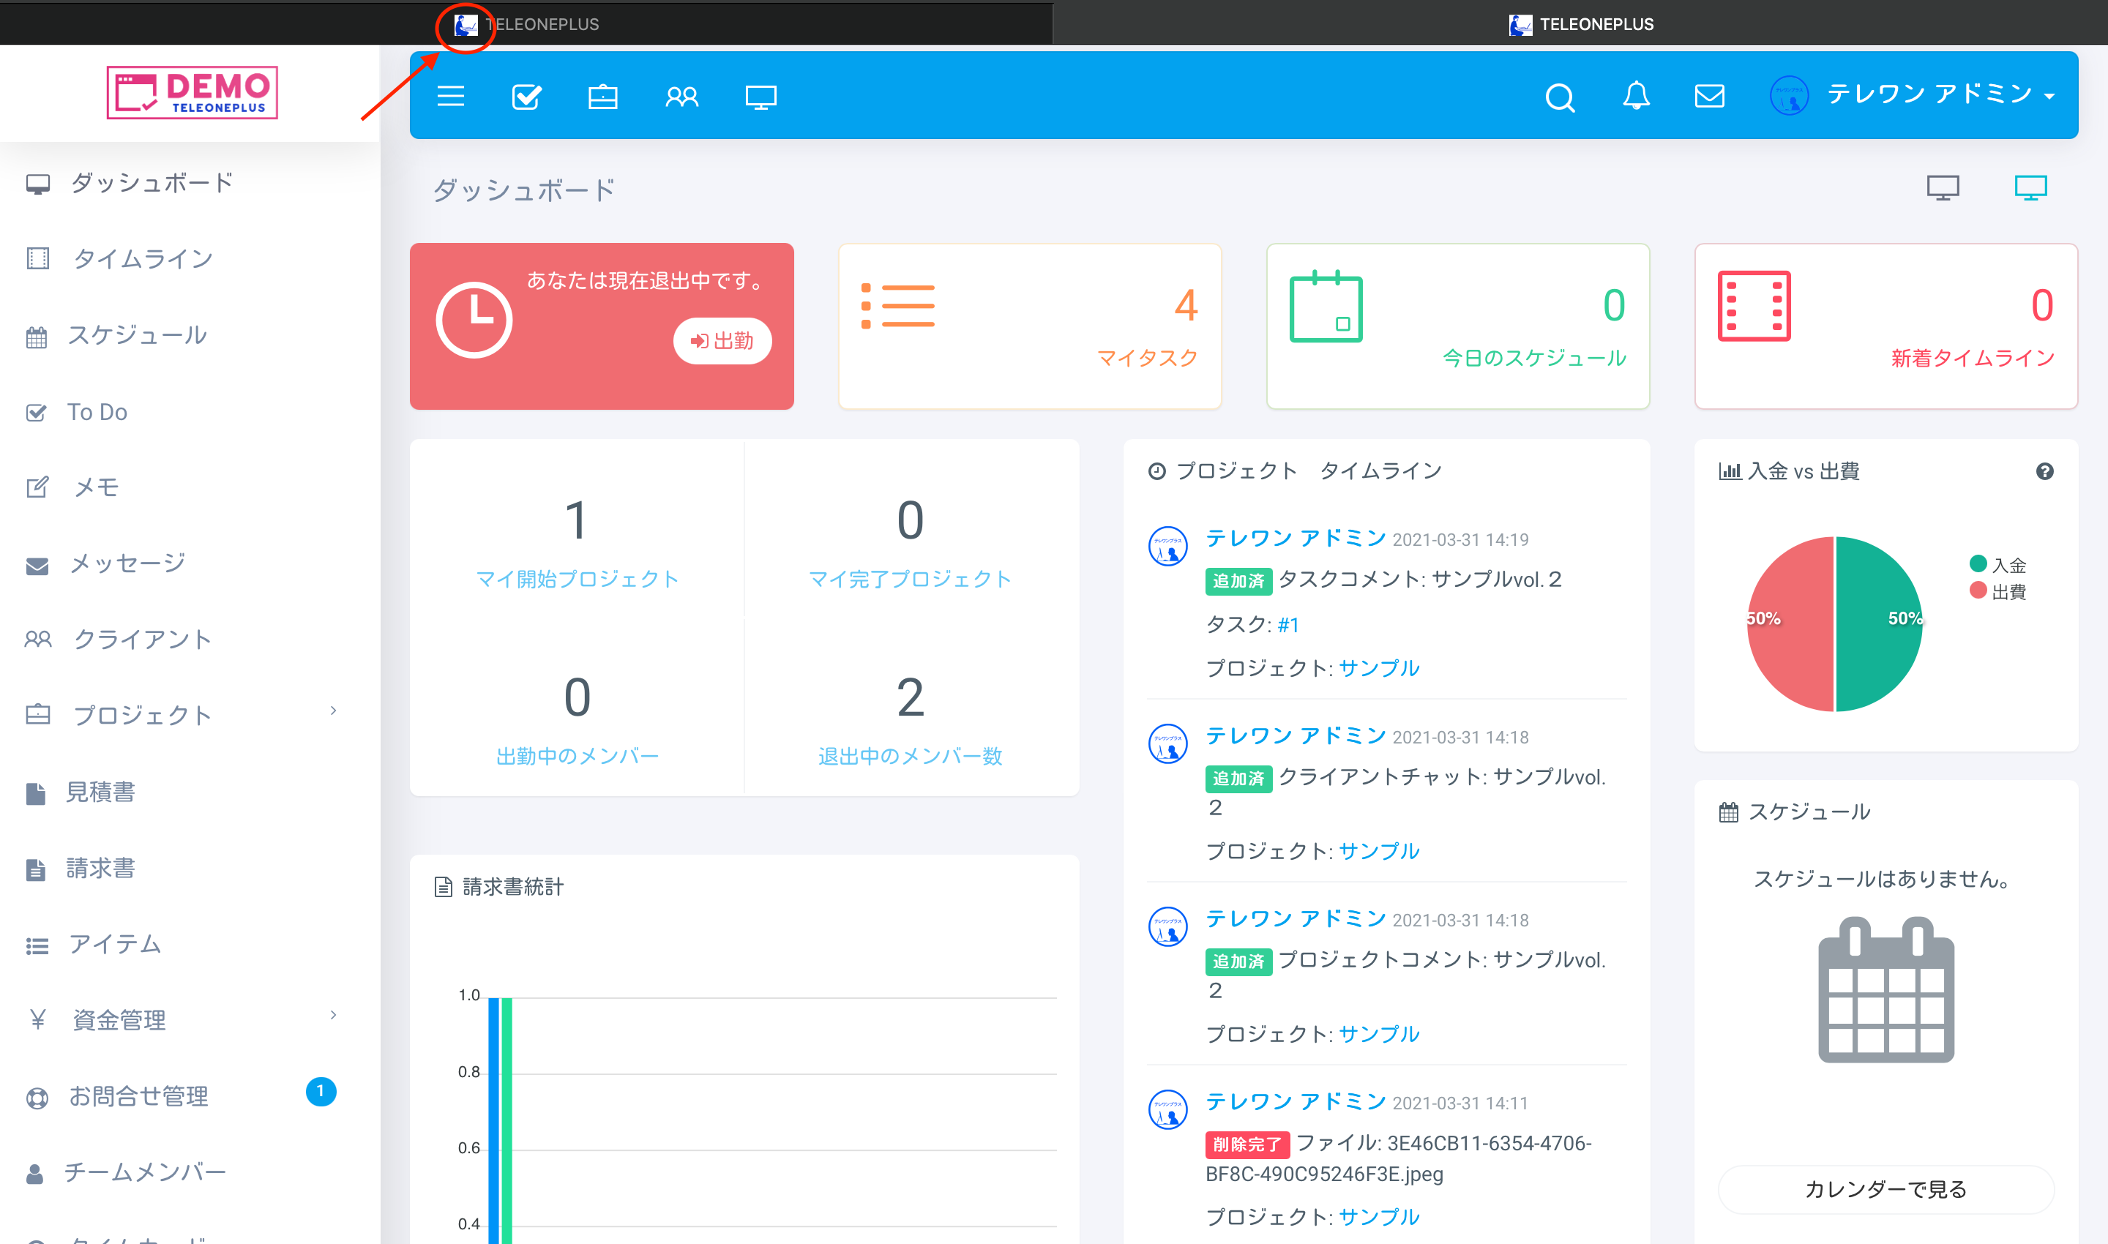The height and width of the screenshot is (1244, 2108).
Task: Click the large gray calendar illustration
Action: tap(1887, 990)
